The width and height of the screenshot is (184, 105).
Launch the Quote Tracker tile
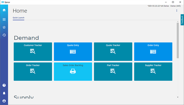tap(113, 52)
